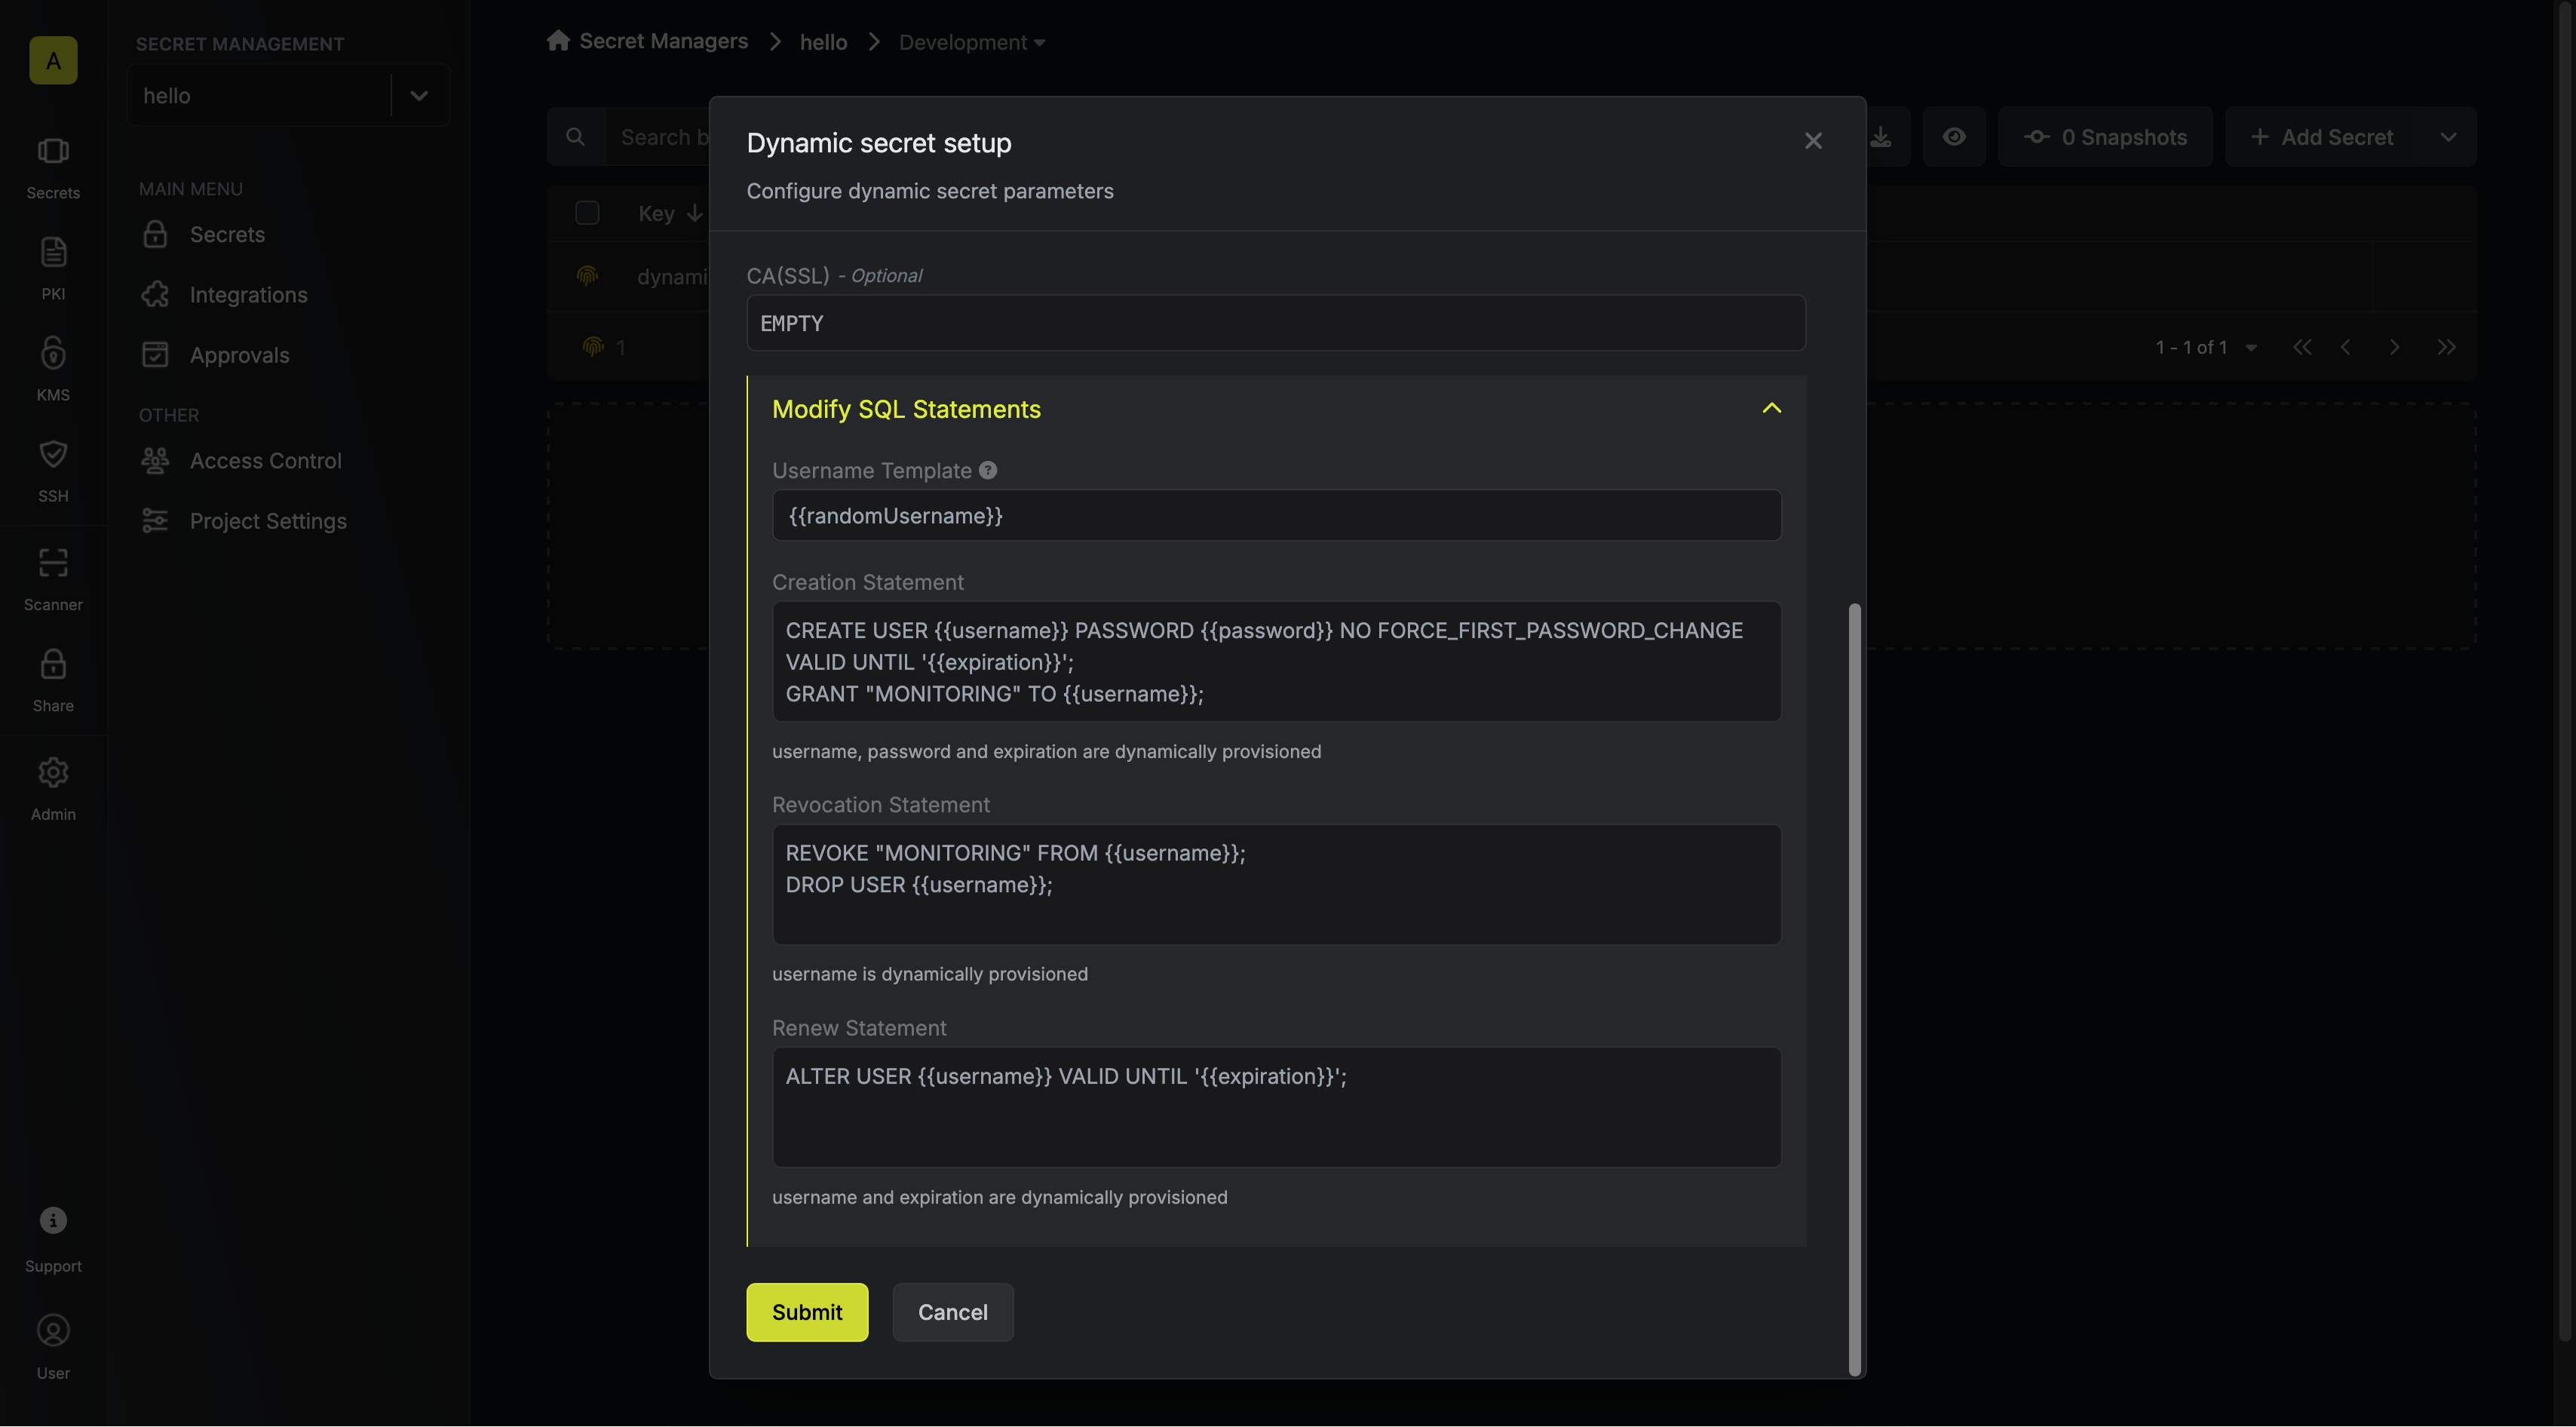Viewport: 2576px width, 1427px height.
Task: Toggle the eye icon to reveal secrets
Action: tap(1954, 137)
